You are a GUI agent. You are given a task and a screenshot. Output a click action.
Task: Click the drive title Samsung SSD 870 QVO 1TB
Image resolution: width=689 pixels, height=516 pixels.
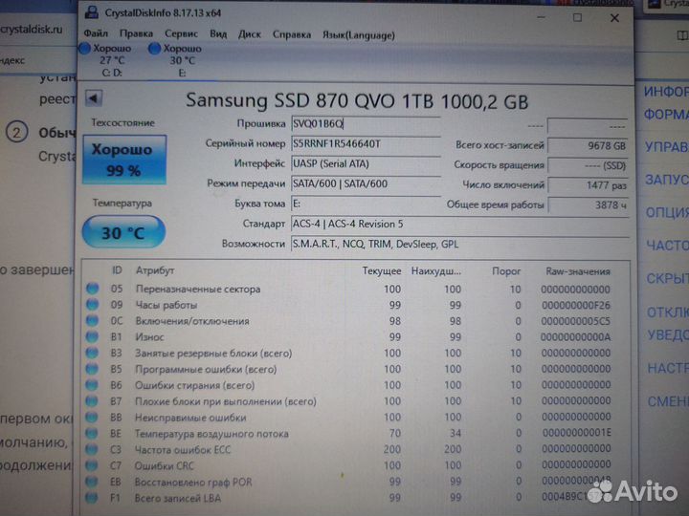[309, 101]
